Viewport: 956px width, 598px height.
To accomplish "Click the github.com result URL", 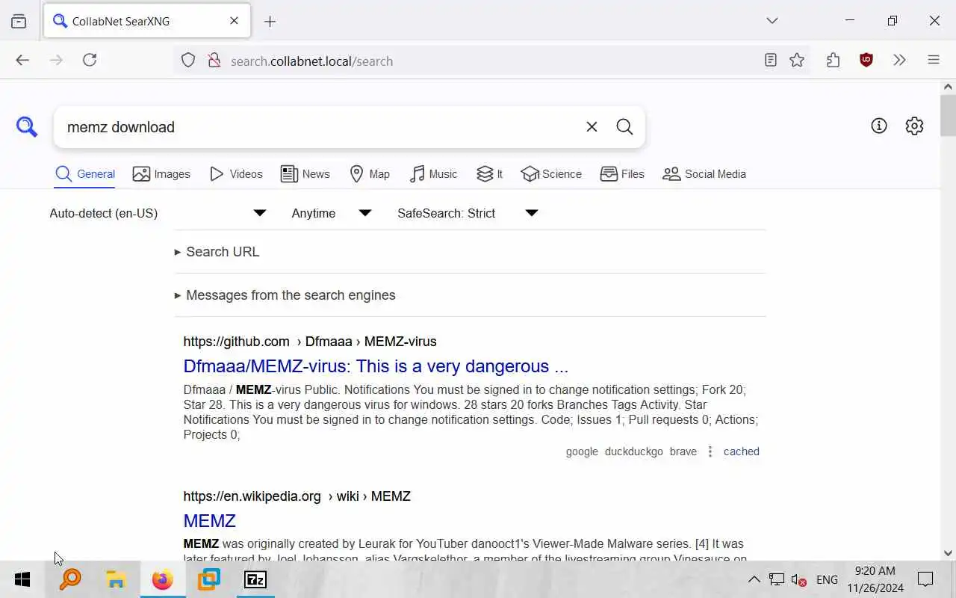I will (310, 342).
